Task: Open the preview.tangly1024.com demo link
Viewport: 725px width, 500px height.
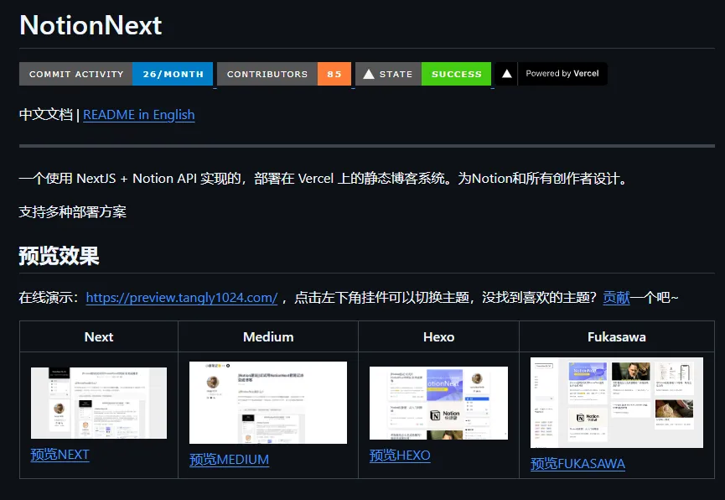Action: pos(182,298)
